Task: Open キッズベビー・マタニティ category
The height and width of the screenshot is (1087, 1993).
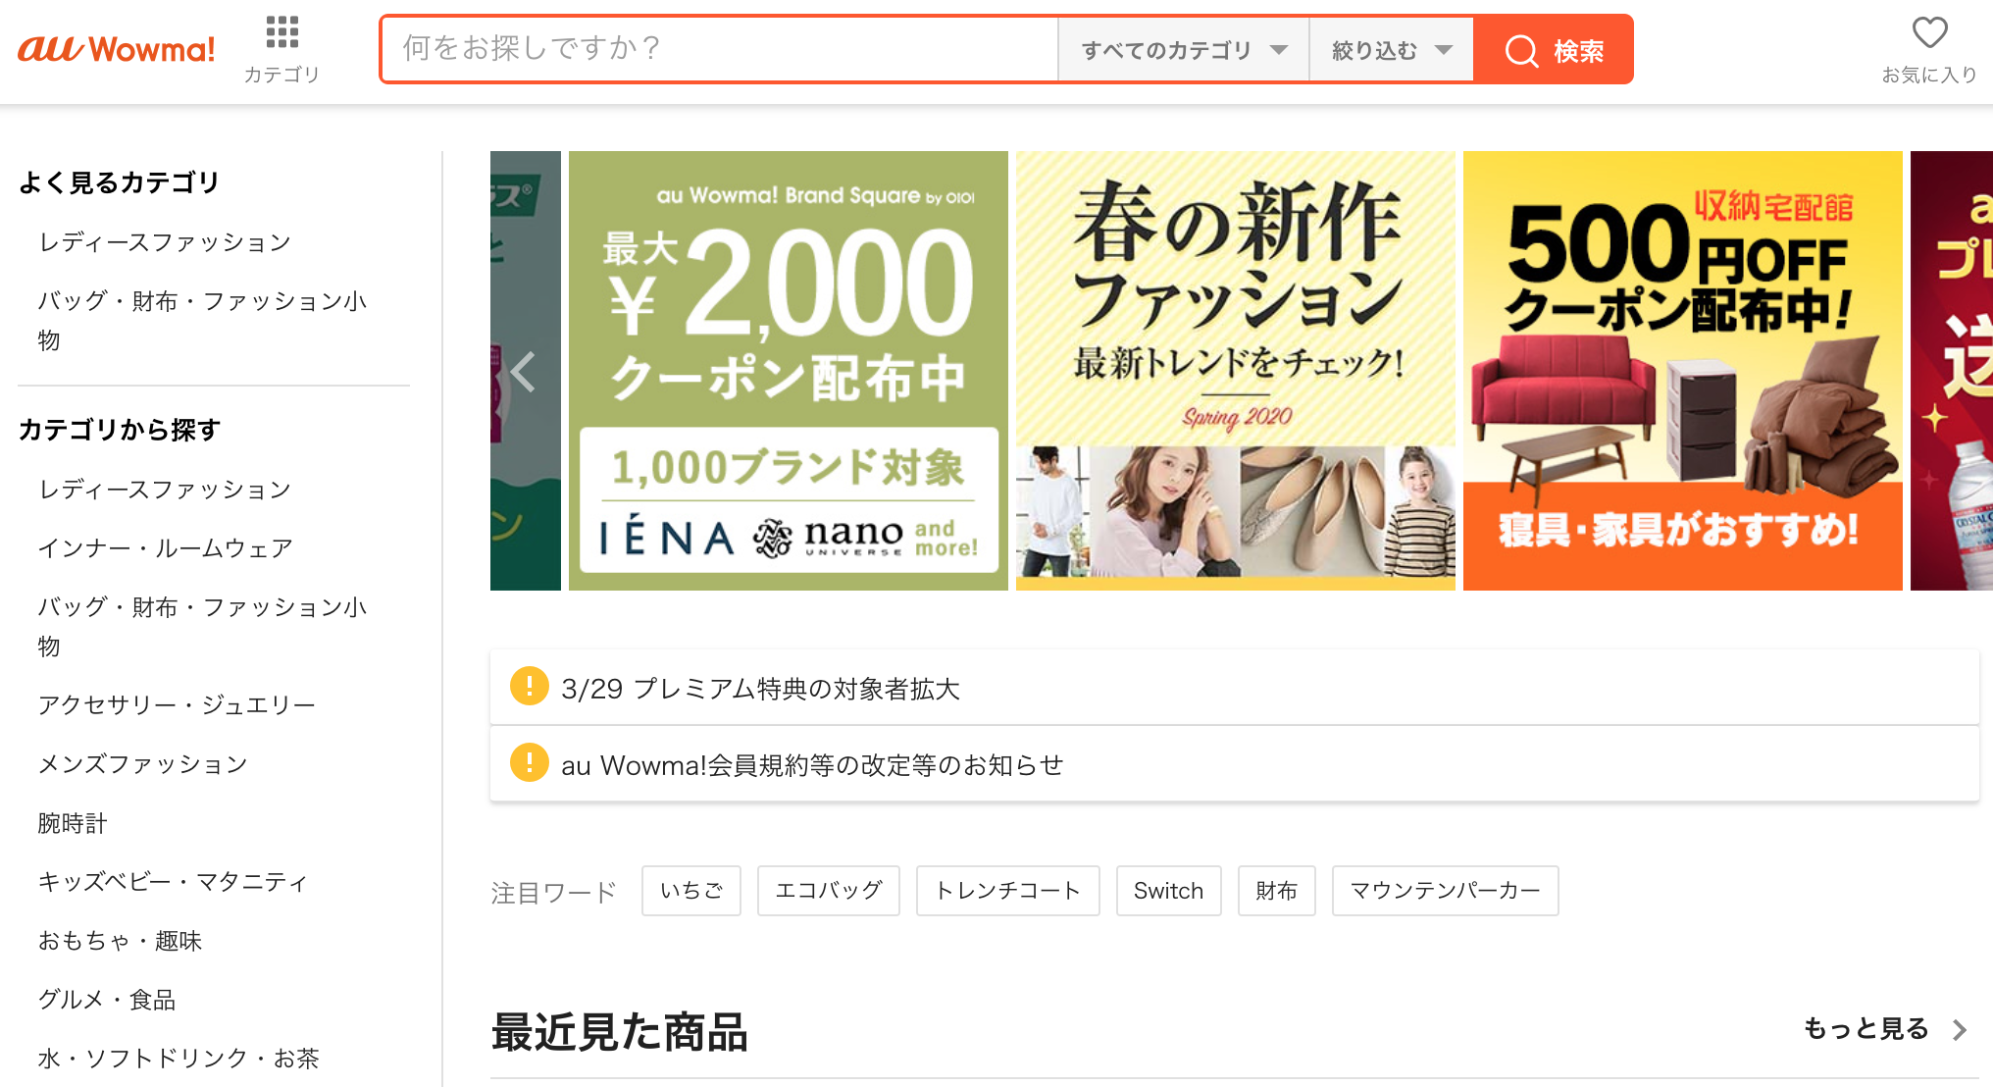Action: (x=173, y=882)
